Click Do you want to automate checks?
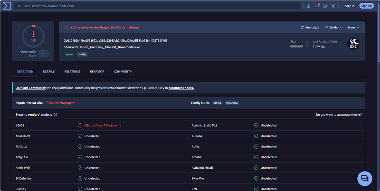Viewport: 380px width, 191px height. click(339, 115)
